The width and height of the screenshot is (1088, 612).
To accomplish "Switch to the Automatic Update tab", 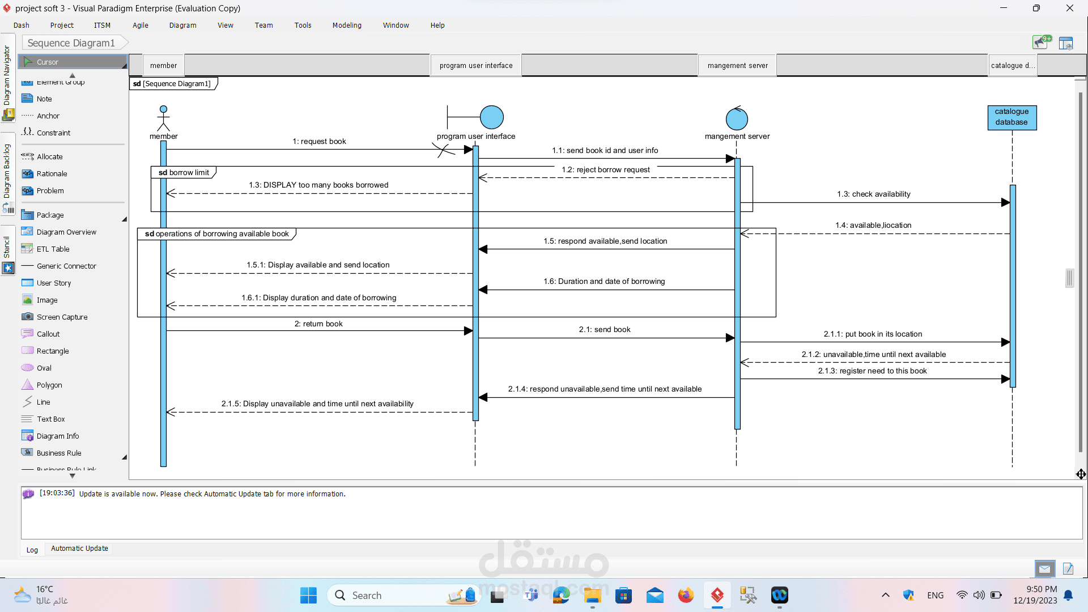I will point(79,548).
